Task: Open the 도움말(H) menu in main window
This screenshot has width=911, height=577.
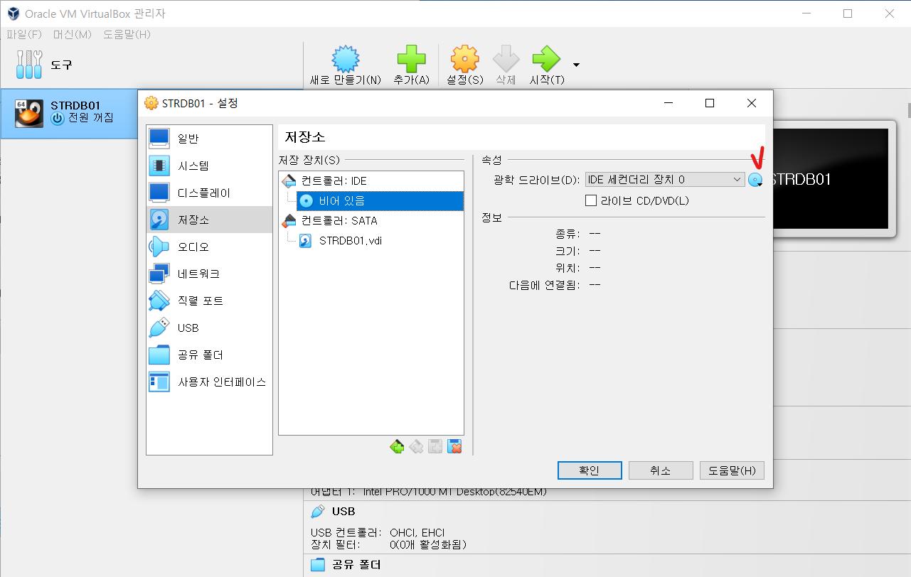Action: pyautogui.click(x=127, y=34)
